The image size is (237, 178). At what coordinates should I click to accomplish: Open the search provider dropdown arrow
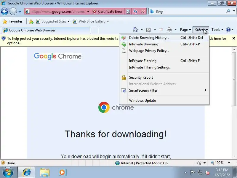tap(234, 11)
